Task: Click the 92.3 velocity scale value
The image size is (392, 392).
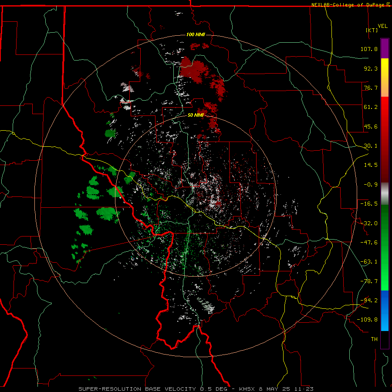Action: 371,68
